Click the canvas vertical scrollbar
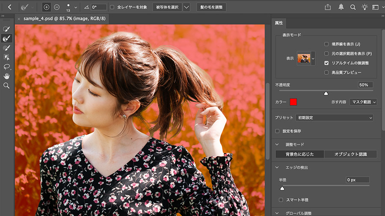 267,121
